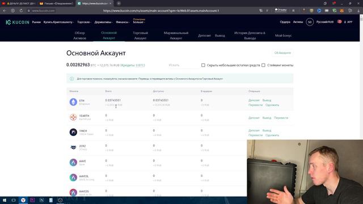
Task: Click the green shield extension icon
Action: point(334,11)
